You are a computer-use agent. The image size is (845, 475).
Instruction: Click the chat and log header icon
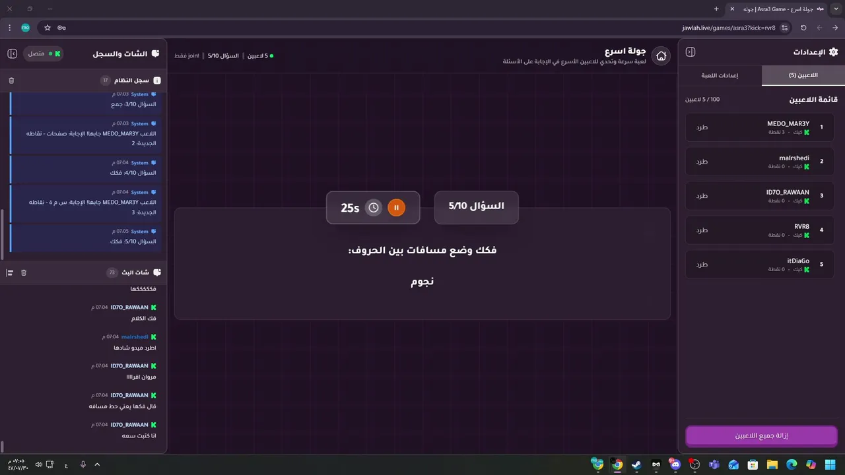tap(155, 53)
